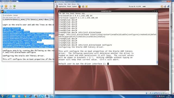
Task: Open Google Chrome from the taskbar
Action: (25, 96)
